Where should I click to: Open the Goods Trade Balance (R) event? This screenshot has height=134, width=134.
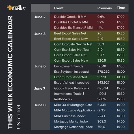[72, 88]
